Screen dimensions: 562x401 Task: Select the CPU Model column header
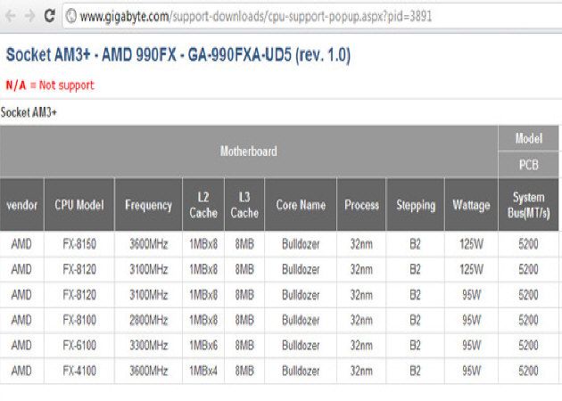coord(79,205)
